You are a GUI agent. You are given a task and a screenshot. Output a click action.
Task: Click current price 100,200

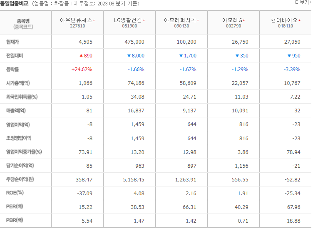click(x=186, y=42)
